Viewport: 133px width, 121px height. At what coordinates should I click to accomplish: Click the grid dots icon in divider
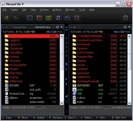point(66,101)
